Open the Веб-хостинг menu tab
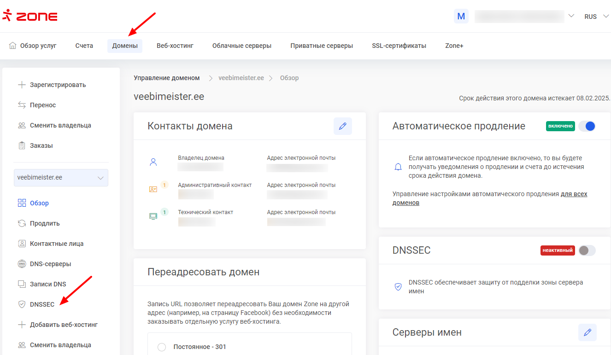Image resolution: width=611 pixels, height=355 pixels. pos(175,46)
